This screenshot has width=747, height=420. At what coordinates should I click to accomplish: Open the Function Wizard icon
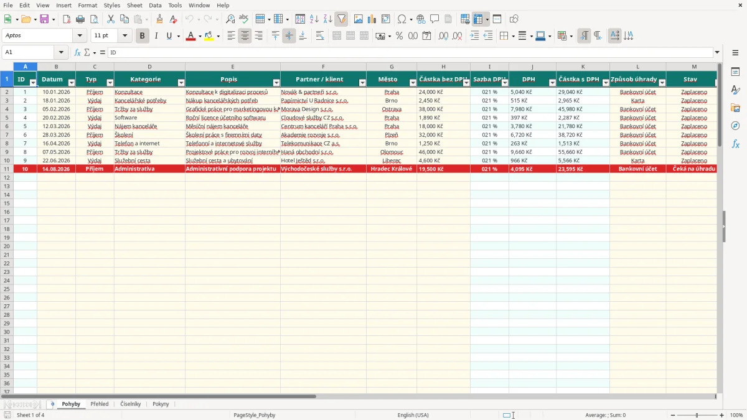point(78,53)
